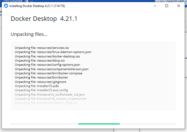
Task: Select the resources/bin/docker-compose log entry
Action: (49, 73)
